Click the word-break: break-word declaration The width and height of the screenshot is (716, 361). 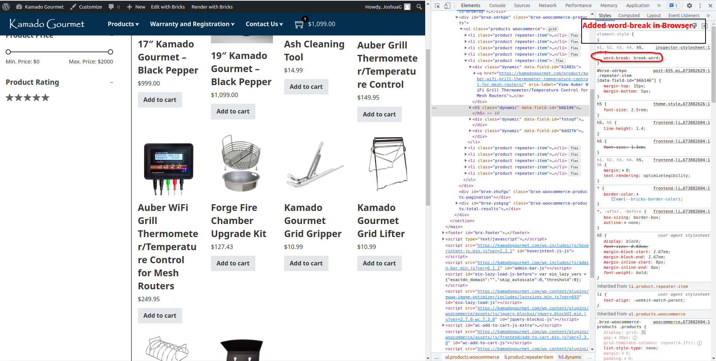coord(632,58)
